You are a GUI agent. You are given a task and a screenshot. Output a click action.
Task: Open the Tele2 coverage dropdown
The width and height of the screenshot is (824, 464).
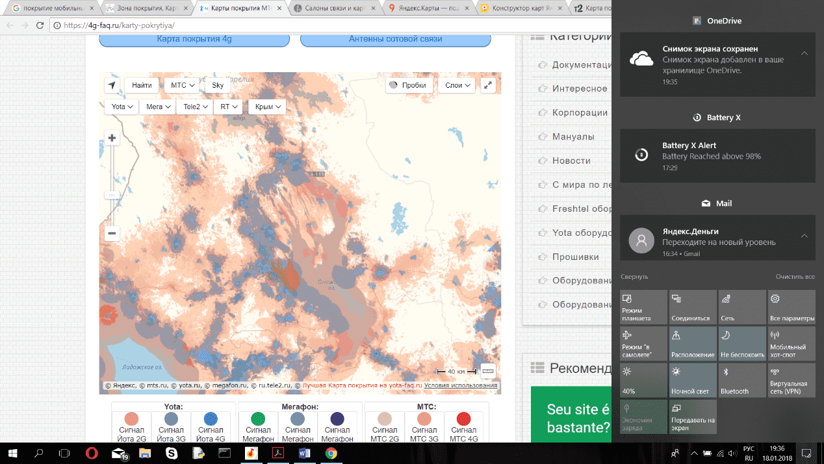point(195,107)
